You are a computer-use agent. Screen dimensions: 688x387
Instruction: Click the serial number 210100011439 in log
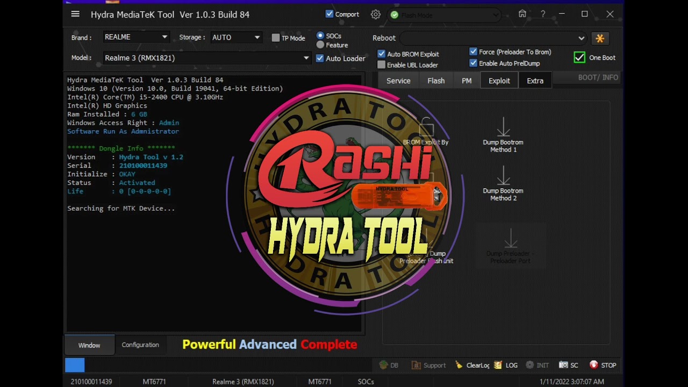coord(143,166)
